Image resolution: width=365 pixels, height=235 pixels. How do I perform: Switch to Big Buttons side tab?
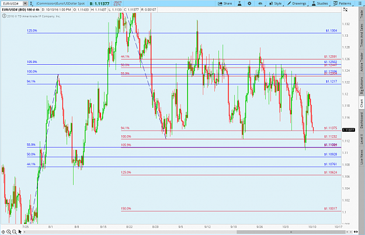361,85
